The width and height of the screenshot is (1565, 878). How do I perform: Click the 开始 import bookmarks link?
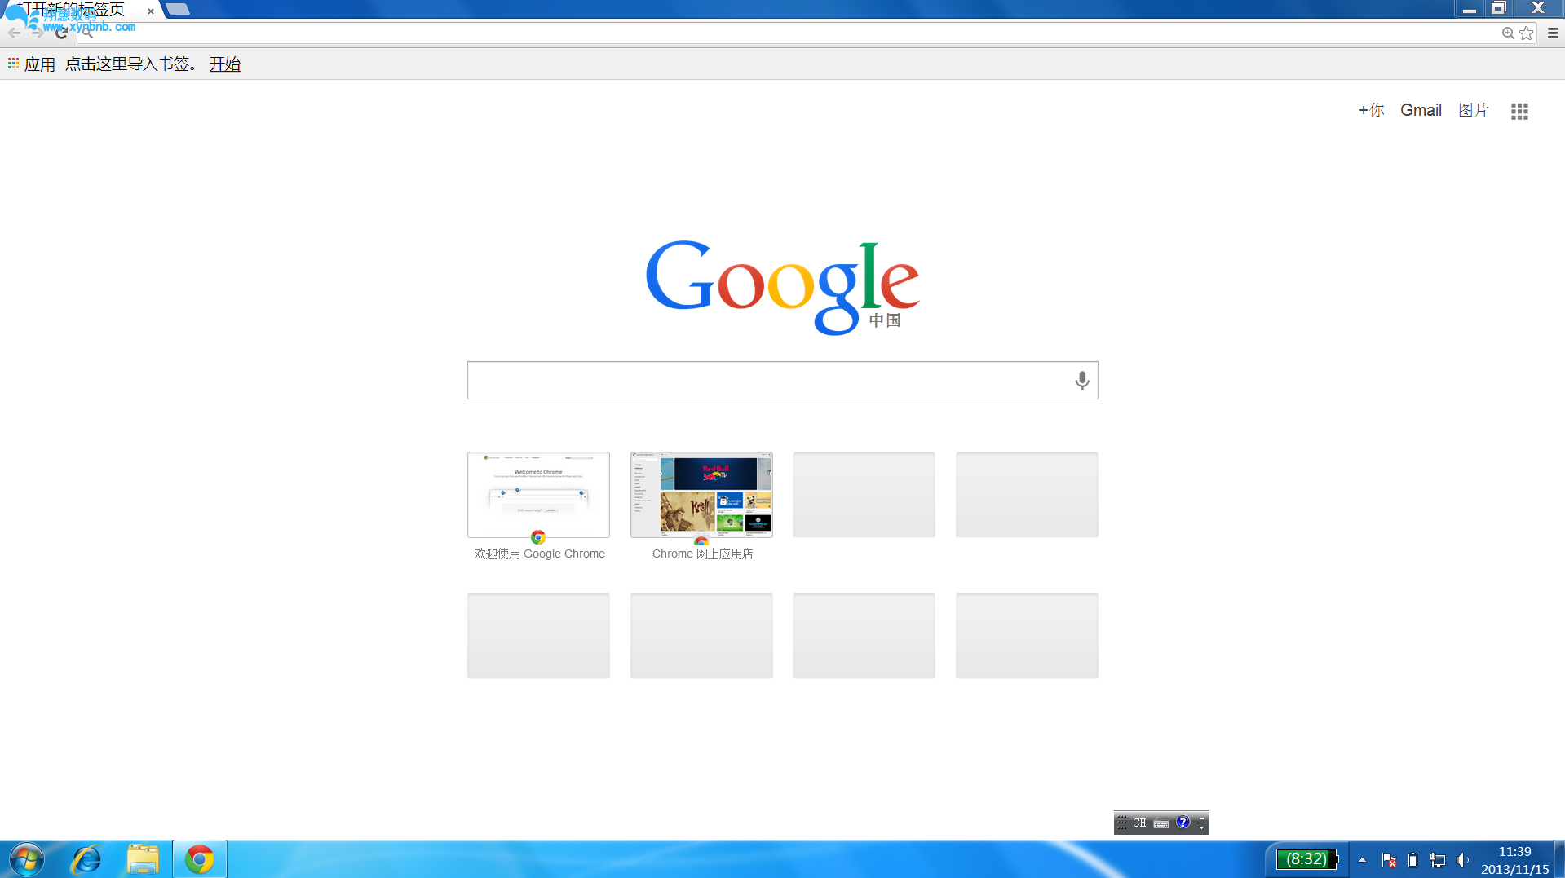click(224, 64)
